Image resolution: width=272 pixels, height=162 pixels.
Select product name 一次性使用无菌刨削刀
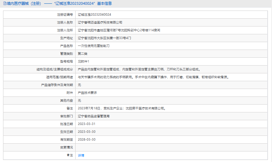94,46
